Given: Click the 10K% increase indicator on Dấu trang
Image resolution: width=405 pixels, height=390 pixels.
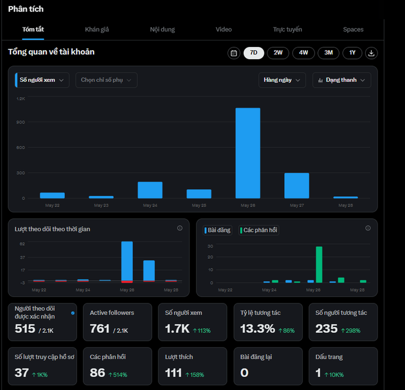Looking at the screenshot, I should [334, 375].
